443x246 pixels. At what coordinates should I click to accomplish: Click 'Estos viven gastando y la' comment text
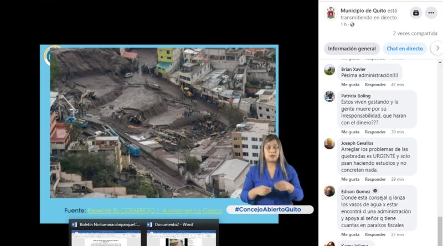[x=369, y=102]
